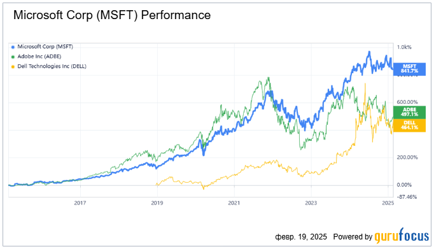The image size is (434, 249).
Task: Click the green Adobe Inc legend dot
Action: [x=13, y=57]
